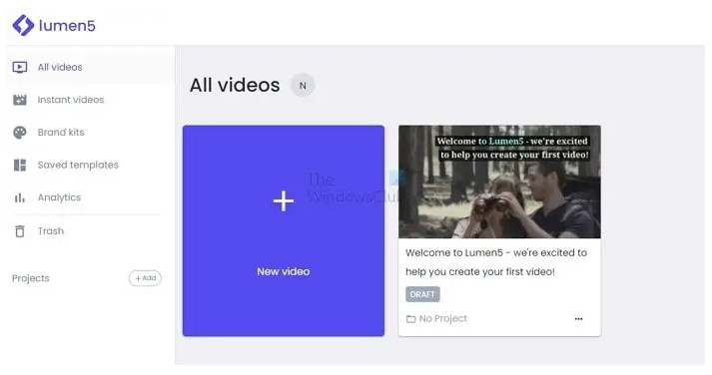
Task: Open the Analytics page
Action: coord(59,197)
